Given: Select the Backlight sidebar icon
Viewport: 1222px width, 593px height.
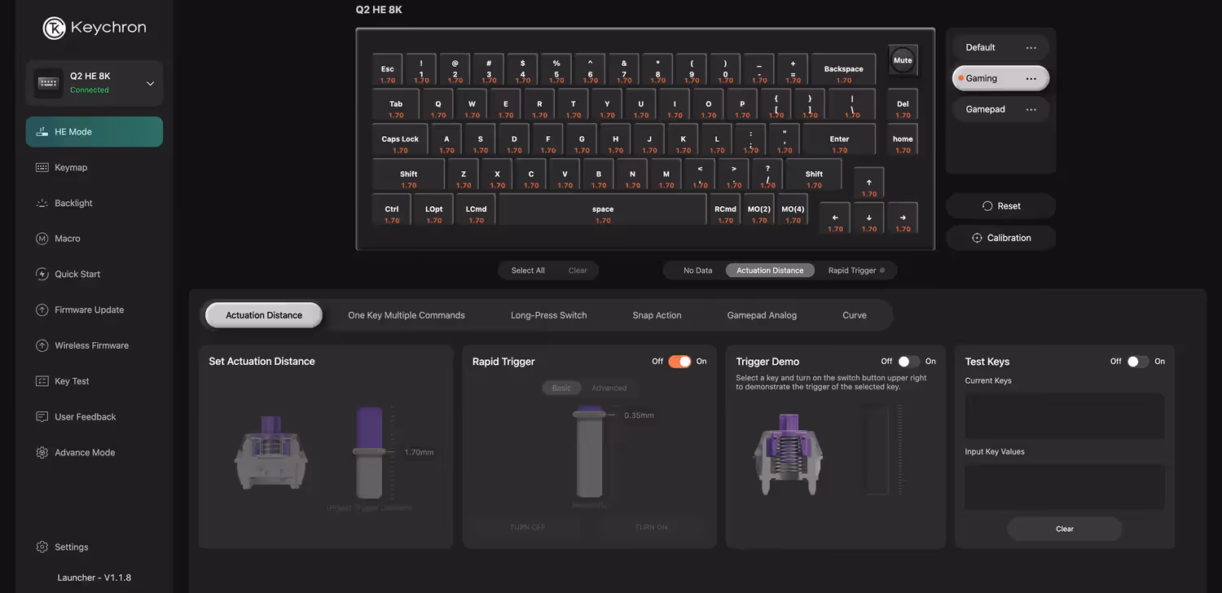Looking at the screenshot, I should pyautogui.click(x=75, y=203).
